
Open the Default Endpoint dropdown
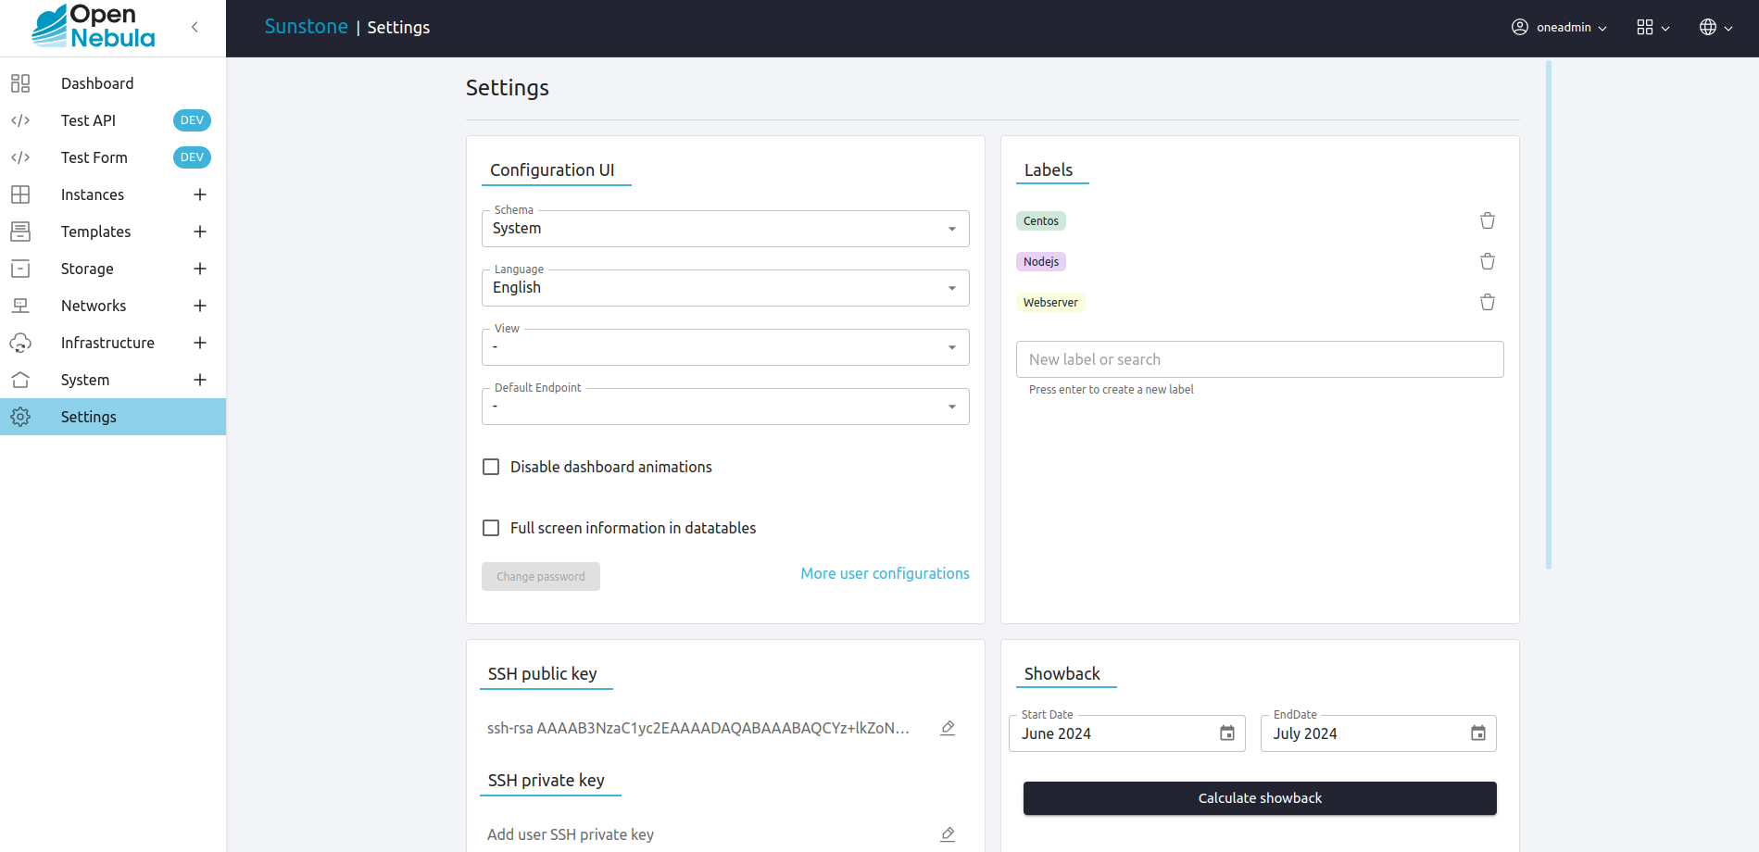click(725, 407)
